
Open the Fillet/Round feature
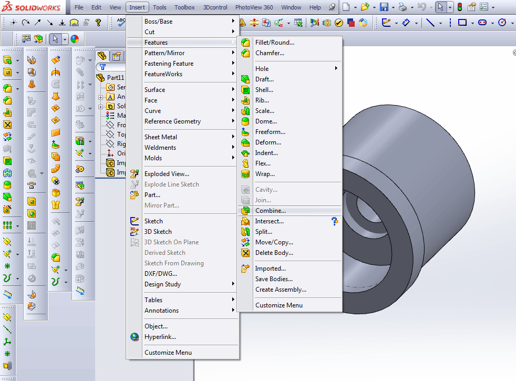click(x=274, y=43)
